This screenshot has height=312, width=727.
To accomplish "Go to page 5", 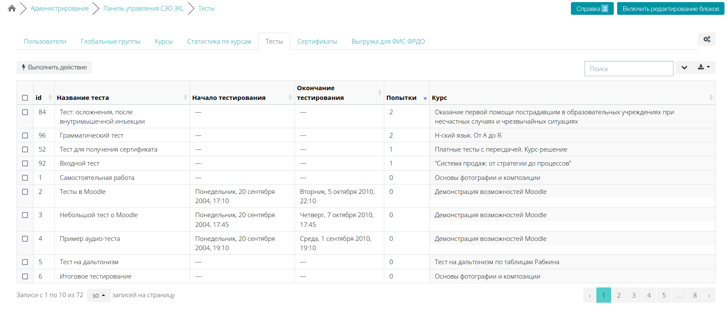I will point(664,295).
